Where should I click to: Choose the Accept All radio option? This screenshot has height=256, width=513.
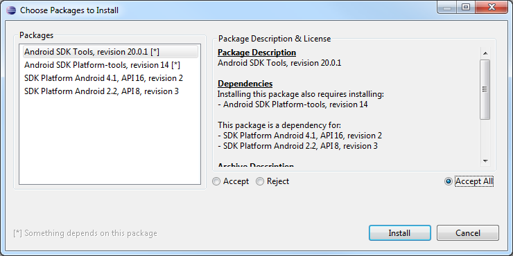pyautogui.click(x=469, y=181)
